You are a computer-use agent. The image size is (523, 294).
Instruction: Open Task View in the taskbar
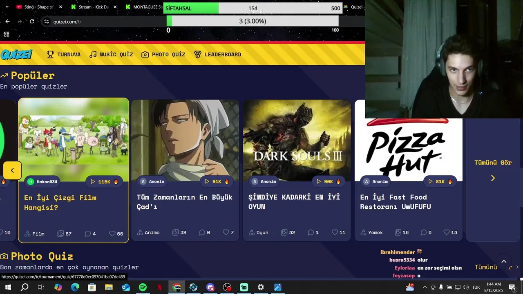point(41,287)
